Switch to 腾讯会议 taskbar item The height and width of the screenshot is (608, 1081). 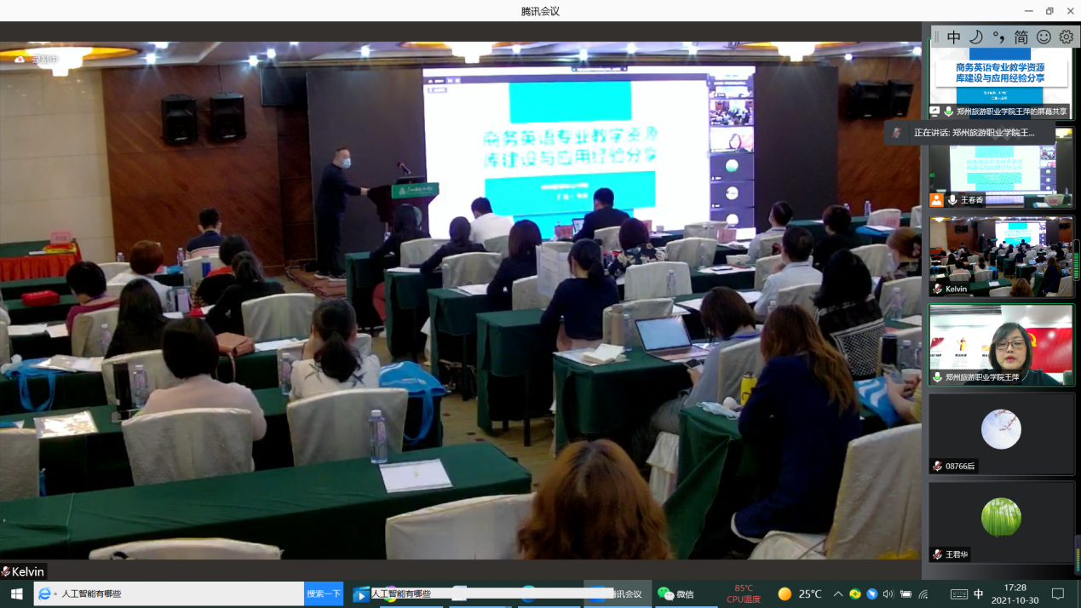click(x=617, y=594)
